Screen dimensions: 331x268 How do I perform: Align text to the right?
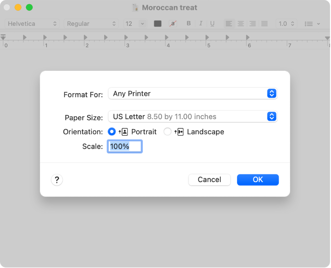click(x=253, y=24)
